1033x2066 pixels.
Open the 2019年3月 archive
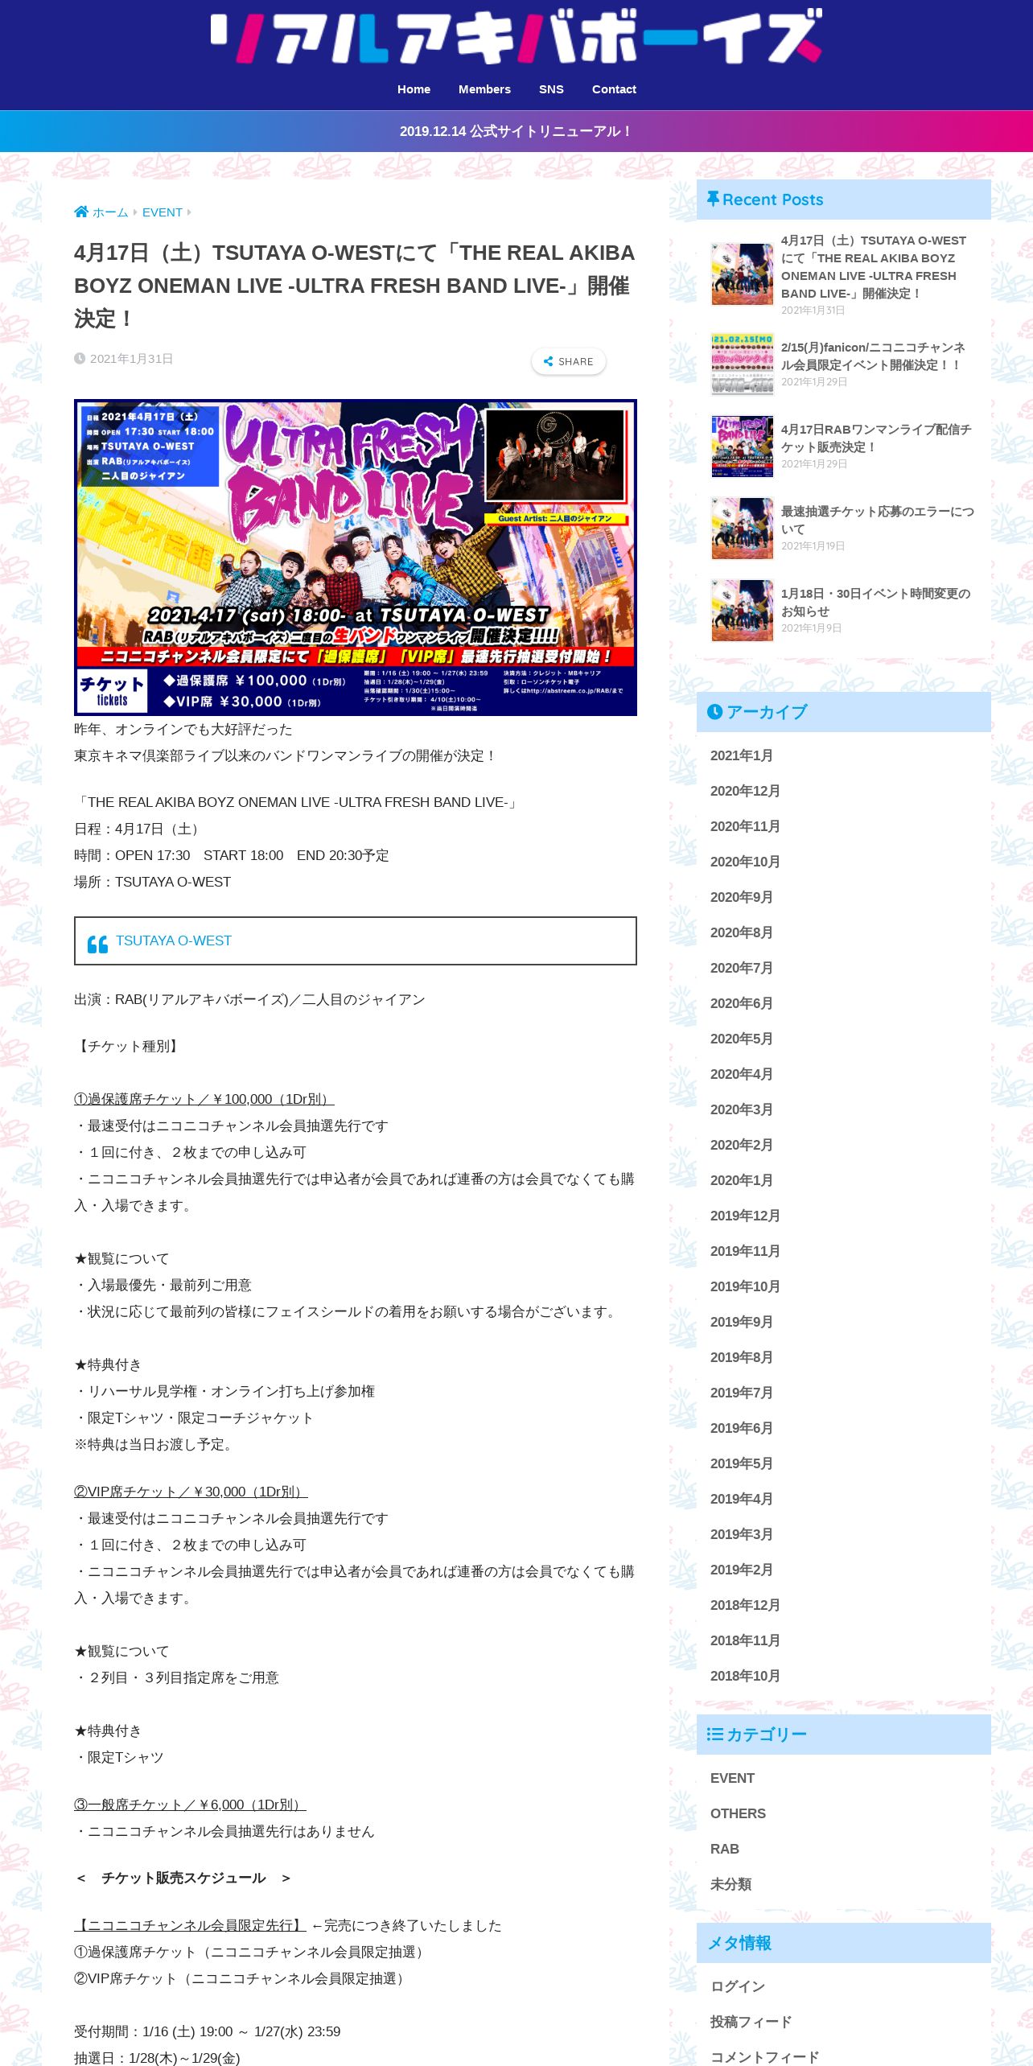point(741,1534)
